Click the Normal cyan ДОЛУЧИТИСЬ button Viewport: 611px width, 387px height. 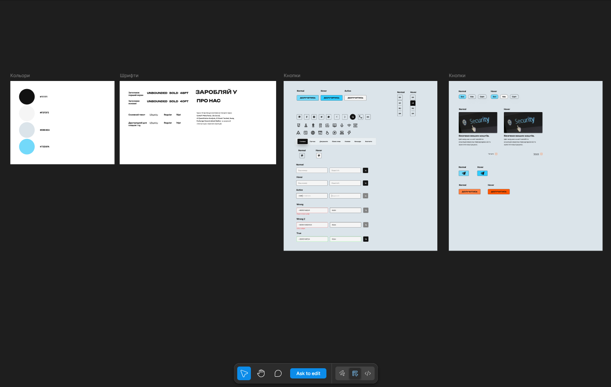coord(308,98)
